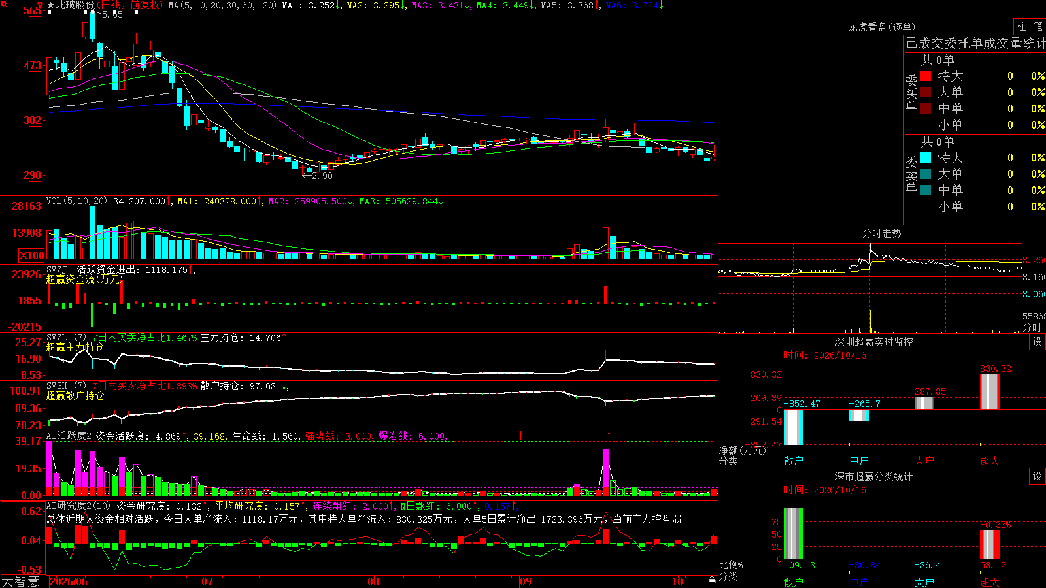The height and width of the screenshot is (588, 1046).
Task: Click the teal 中单 sell-order swatch
Action: 926,190
